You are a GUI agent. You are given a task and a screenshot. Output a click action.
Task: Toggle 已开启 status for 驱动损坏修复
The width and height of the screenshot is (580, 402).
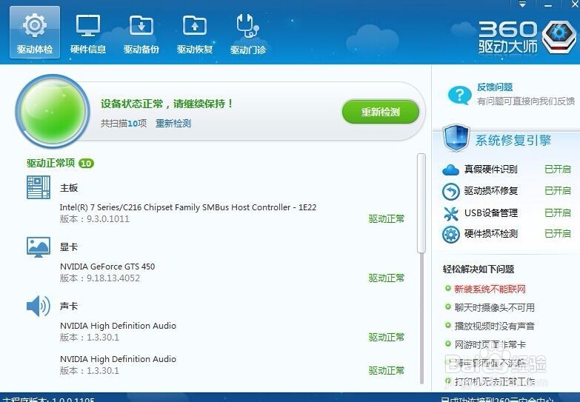point(558,191)
